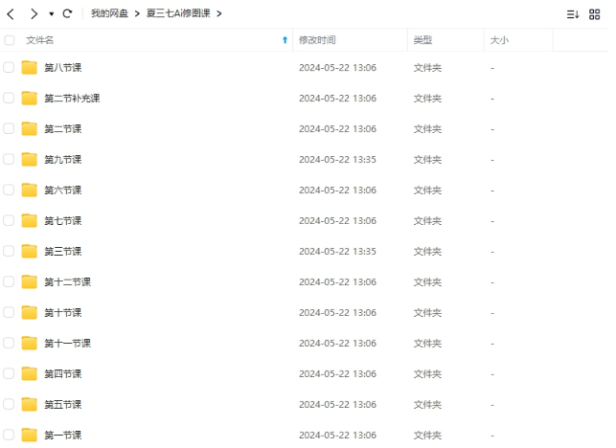Screen dimensions: 616x448
Task: Open the folder name 第十二节课
Action: point(68,281)
